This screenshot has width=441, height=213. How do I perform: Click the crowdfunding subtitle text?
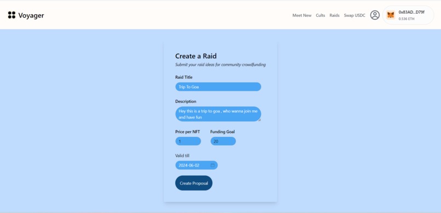pyautogui.click(x=220, y=65)
